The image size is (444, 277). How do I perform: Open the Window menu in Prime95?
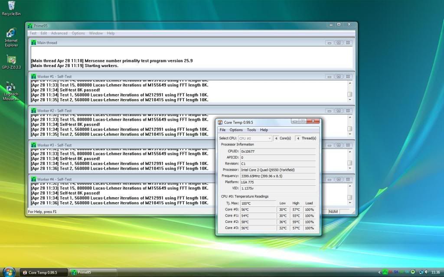(x=96, y=33)
